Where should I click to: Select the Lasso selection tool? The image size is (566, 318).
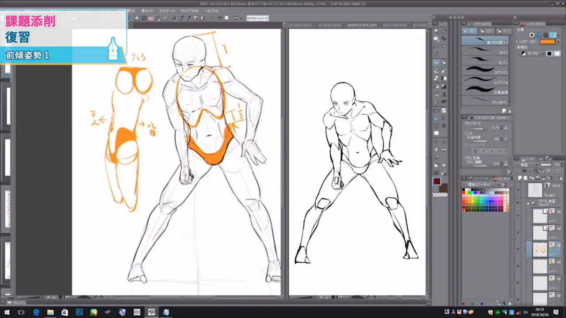click(x=436, y=47)
